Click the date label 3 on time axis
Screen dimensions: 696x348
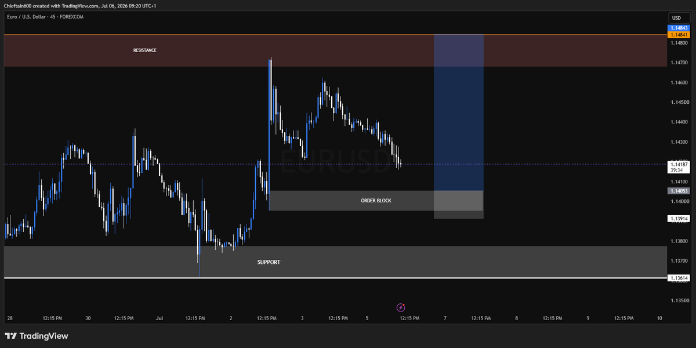click(302, 318)
